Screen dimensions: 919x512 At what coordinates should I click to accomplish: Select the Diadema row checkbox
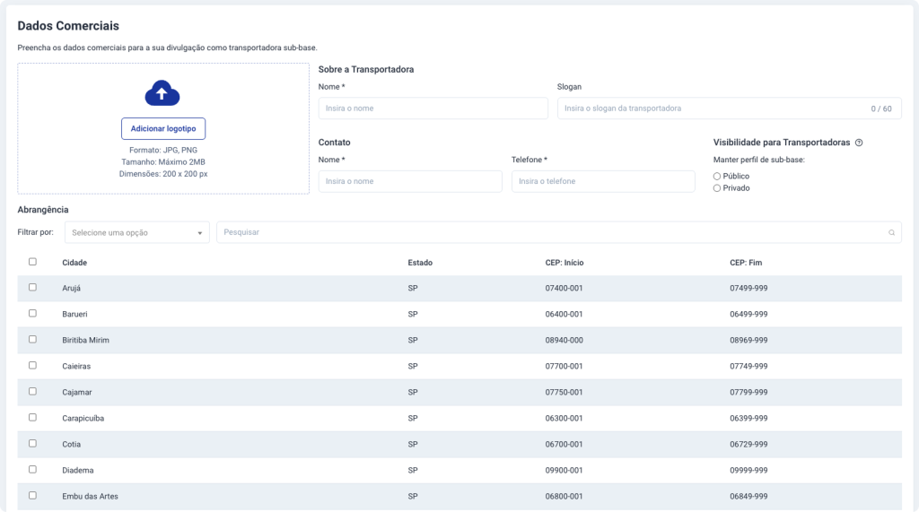33,470
